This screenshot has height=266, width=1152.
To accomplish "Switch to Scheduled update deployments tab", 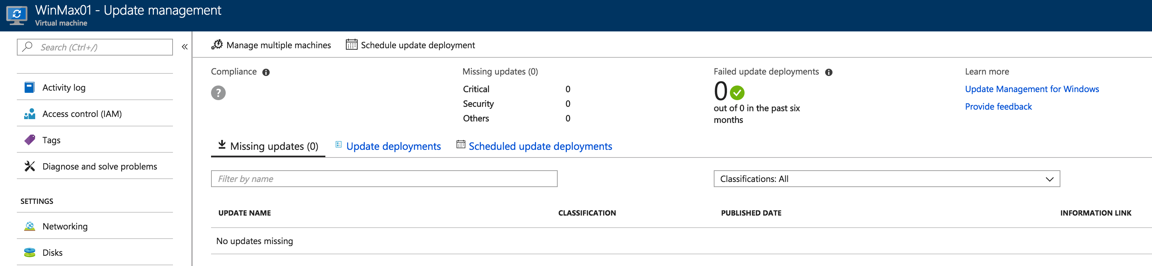I will [534, 147].
